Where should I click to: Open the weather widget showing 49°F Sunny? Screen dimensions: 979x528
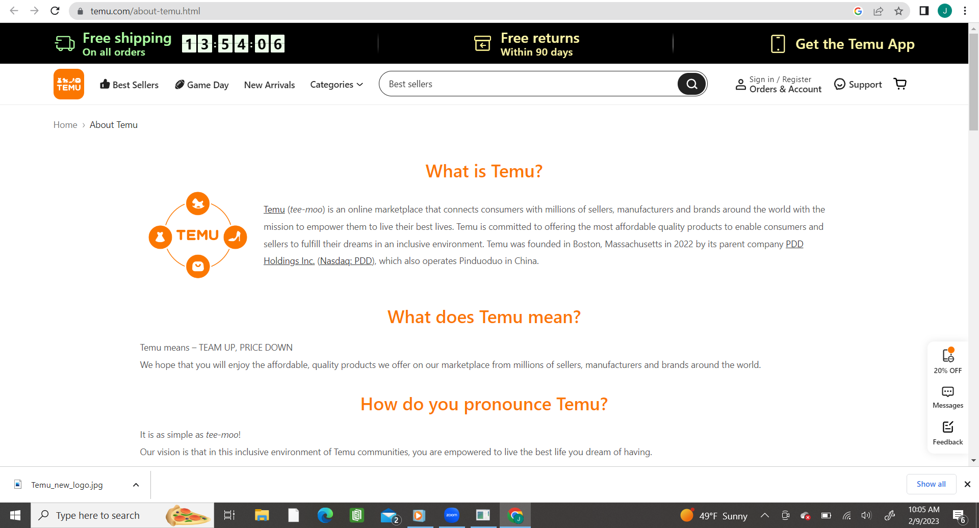[x=714, y=516]
